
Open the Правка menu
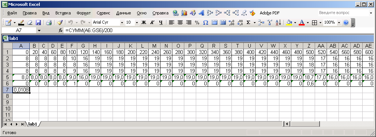[x=30, y=13]
